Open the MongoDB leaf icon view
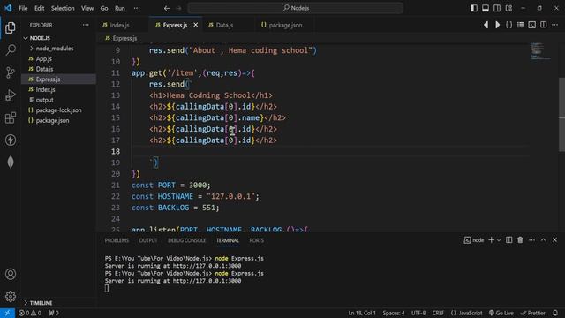The image size is (565, 318). [x=11, y=163]
